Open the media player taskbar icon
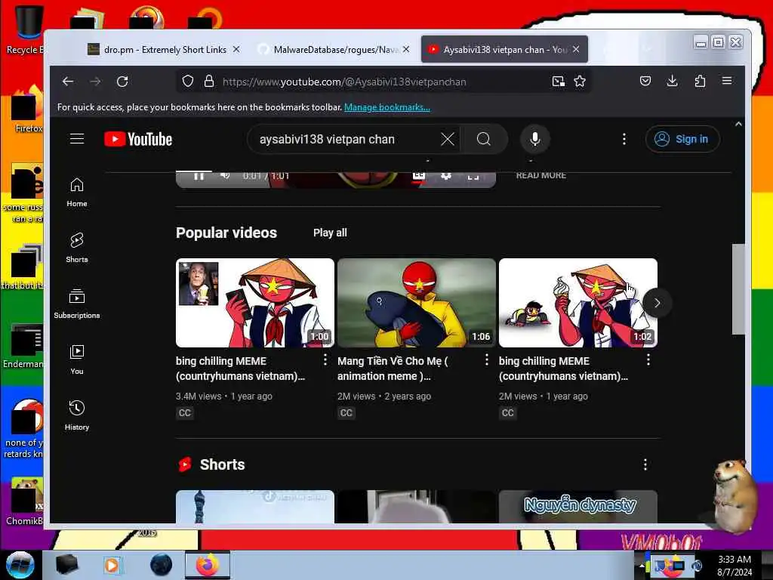Screen dimensions: 773x580 click(x=112, y=565)
